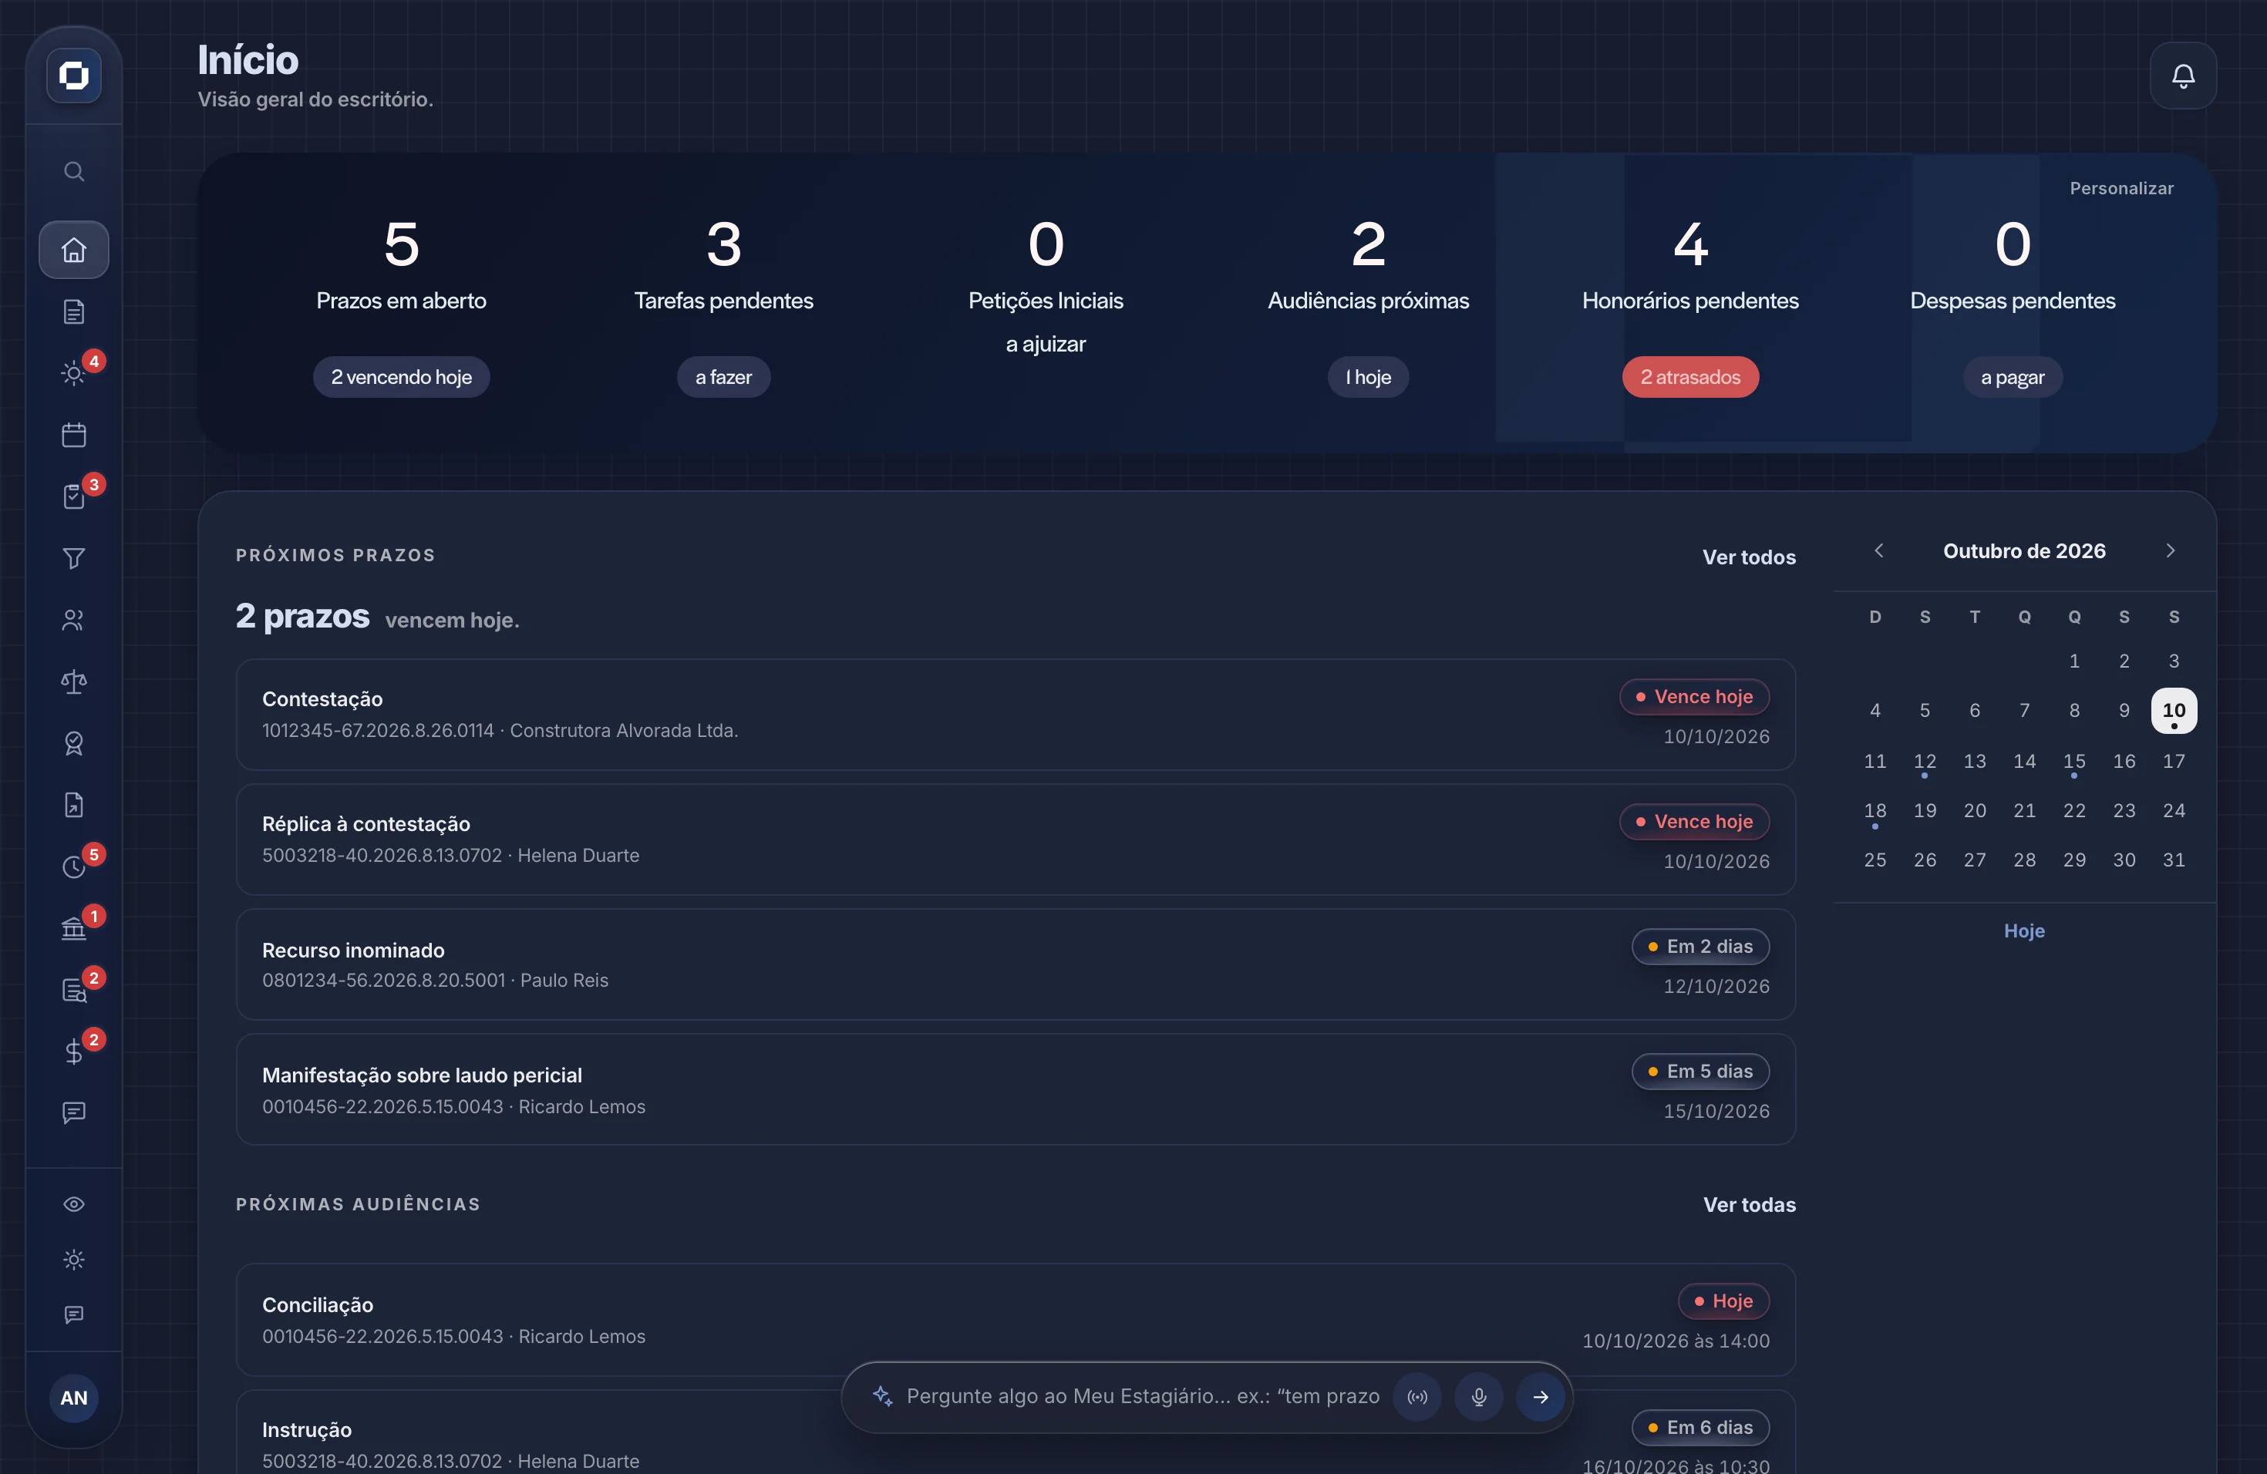Open the document icon below home
This screenshot has height=1474, width=2267.
pos(73,312)
